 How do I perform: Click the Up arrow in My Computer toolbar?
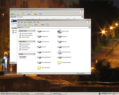click(30, 25)
